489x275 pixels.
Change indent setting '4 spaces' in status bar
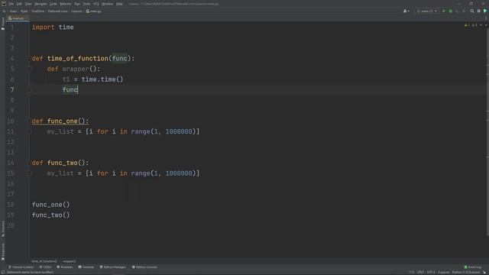pyautogui.click(x=443, y=273)
